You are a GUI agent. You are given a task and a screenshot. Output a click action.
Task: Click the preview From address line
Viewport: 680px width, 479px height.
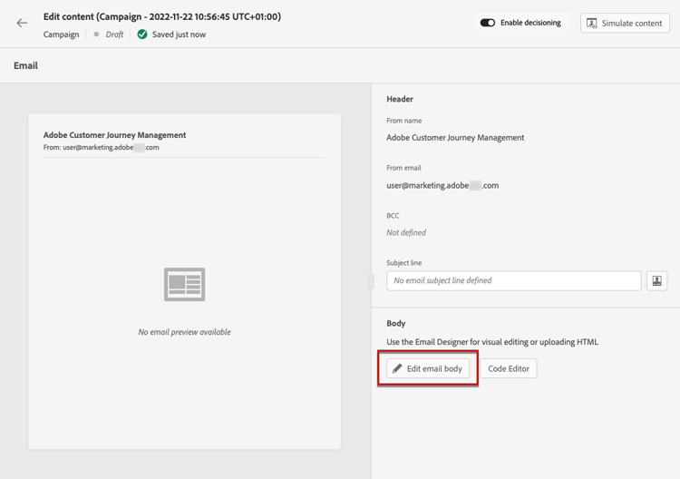(101, 148)
